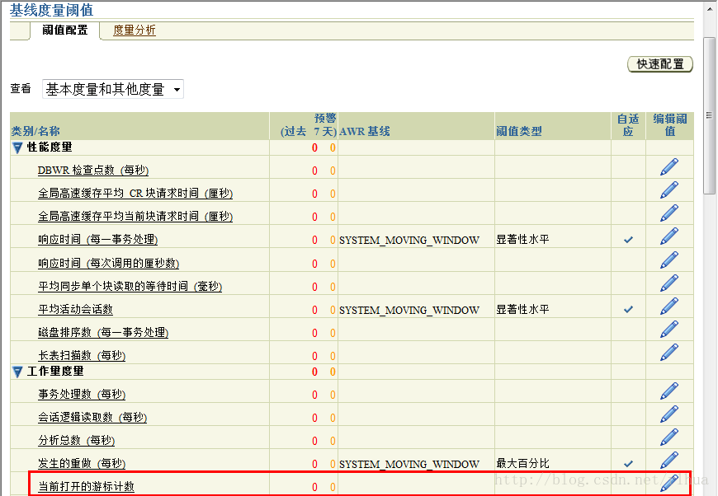Click the 类别/名称 column header
This screenshot has width=718, height=496.
[35, 132]
